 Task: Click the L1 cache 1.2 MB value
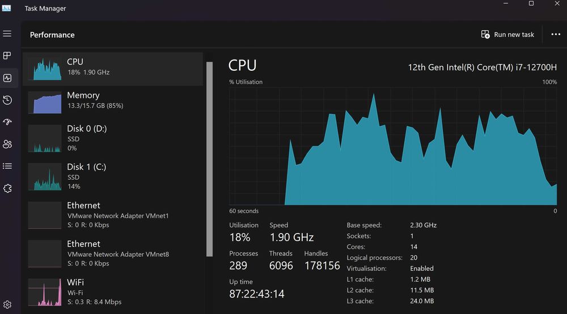(x=420, y=279)
